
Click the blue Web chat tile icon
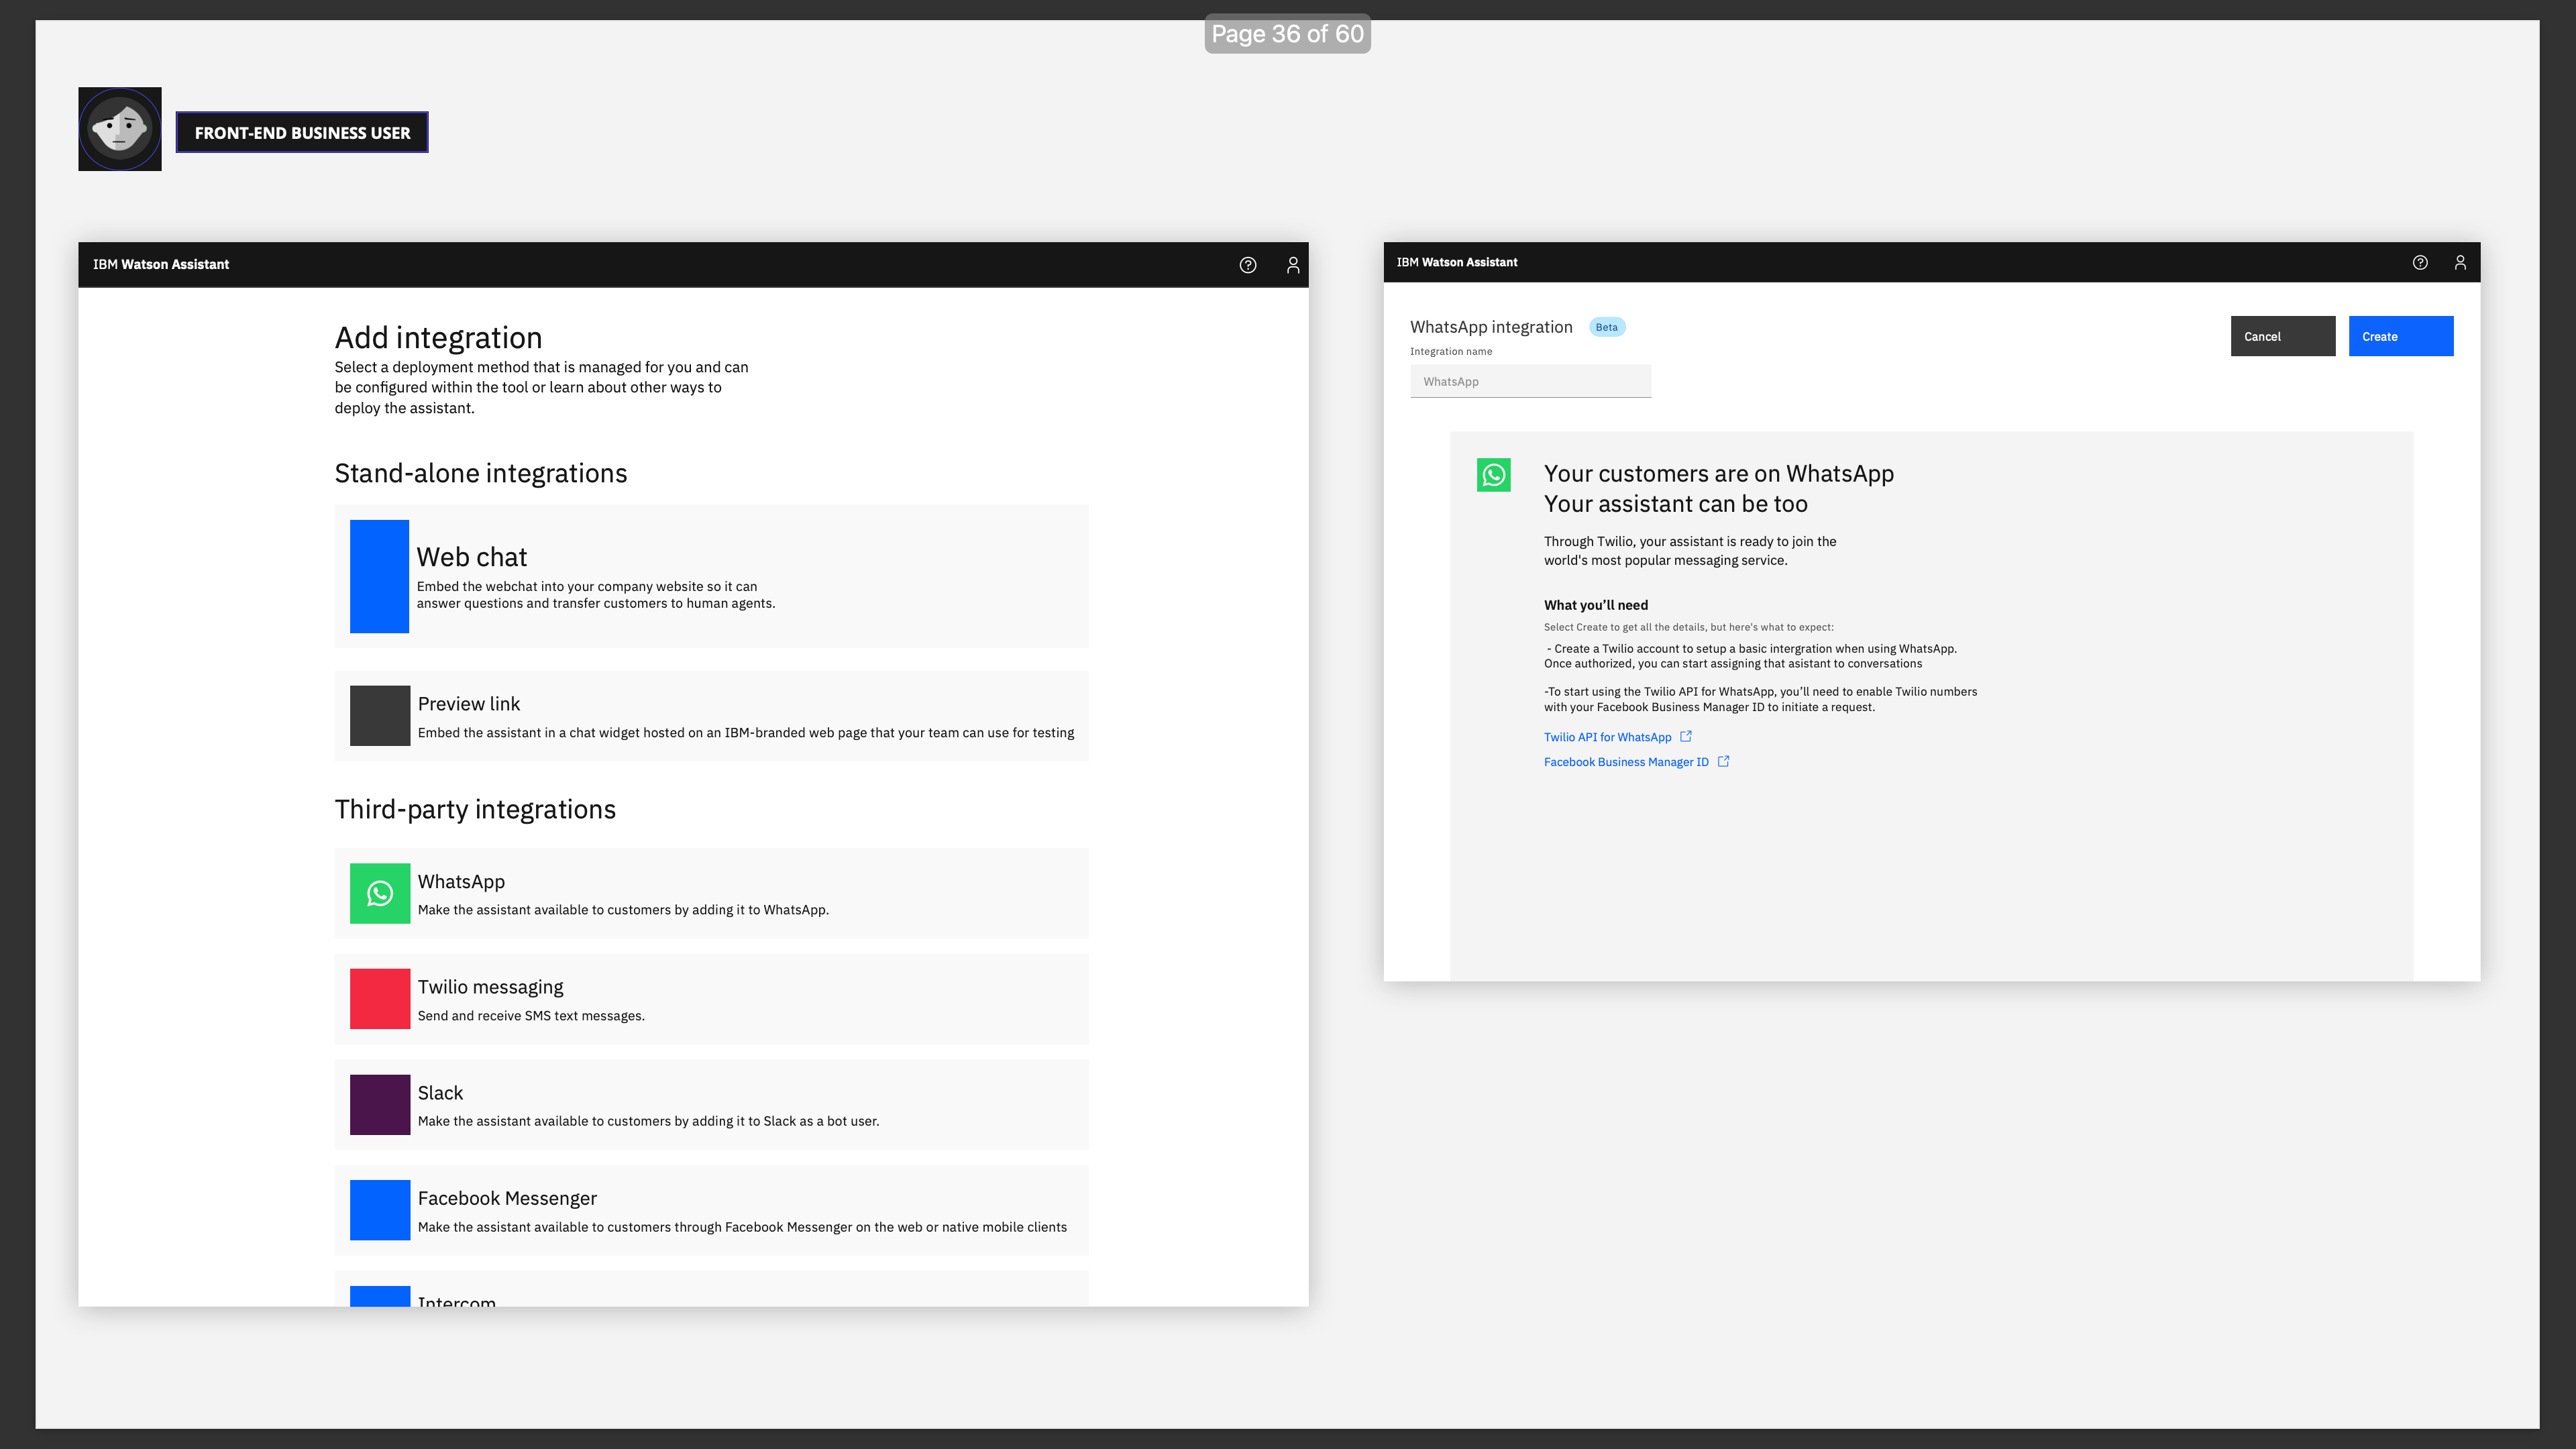pyautogui.click(x=379, y=576)
